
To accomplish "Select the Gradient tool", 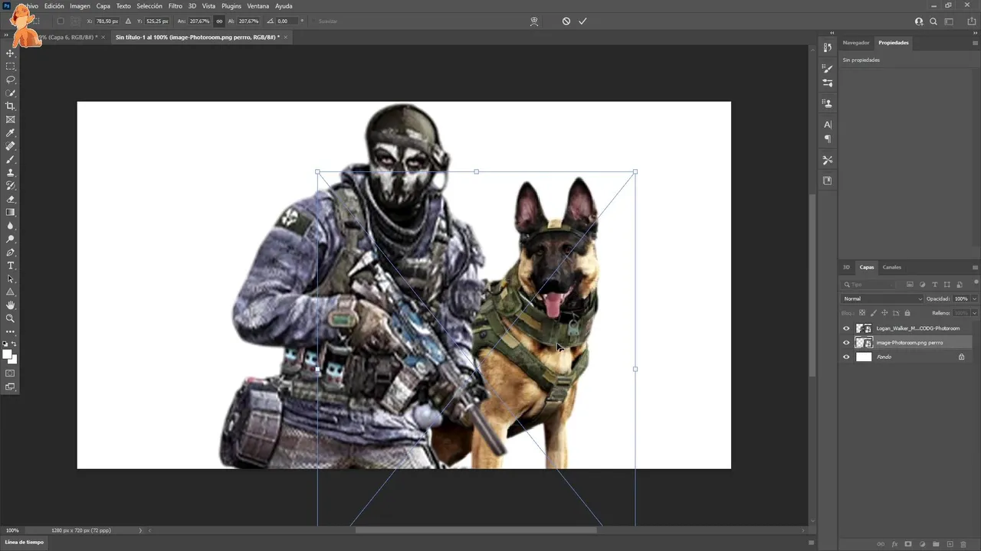I will click(11, 213).
